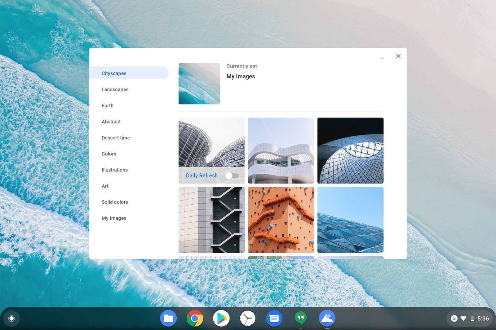Viewport: 496px width, 330px height.
Task: Click the currently set wallpaper preview
Action: pyautogui.click(x=199, y=84)
